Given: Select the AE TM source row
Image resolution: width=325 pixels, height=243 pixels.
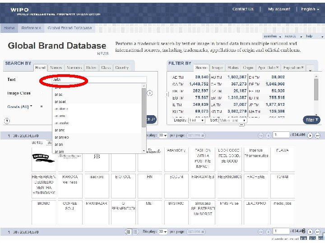Looking at the screenshot, I should coord(190,77).
